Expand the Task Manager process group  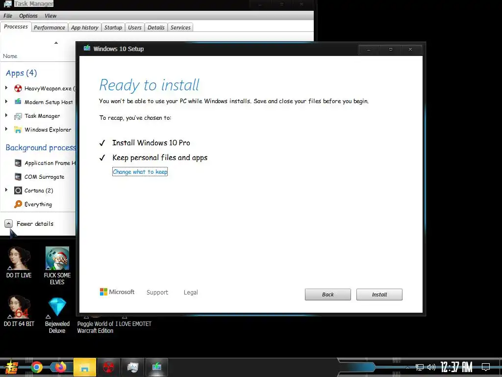[6, 115]
